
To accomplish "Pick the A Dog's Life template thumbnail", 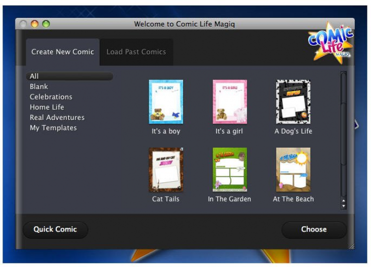I will click(x=293, y=102).
